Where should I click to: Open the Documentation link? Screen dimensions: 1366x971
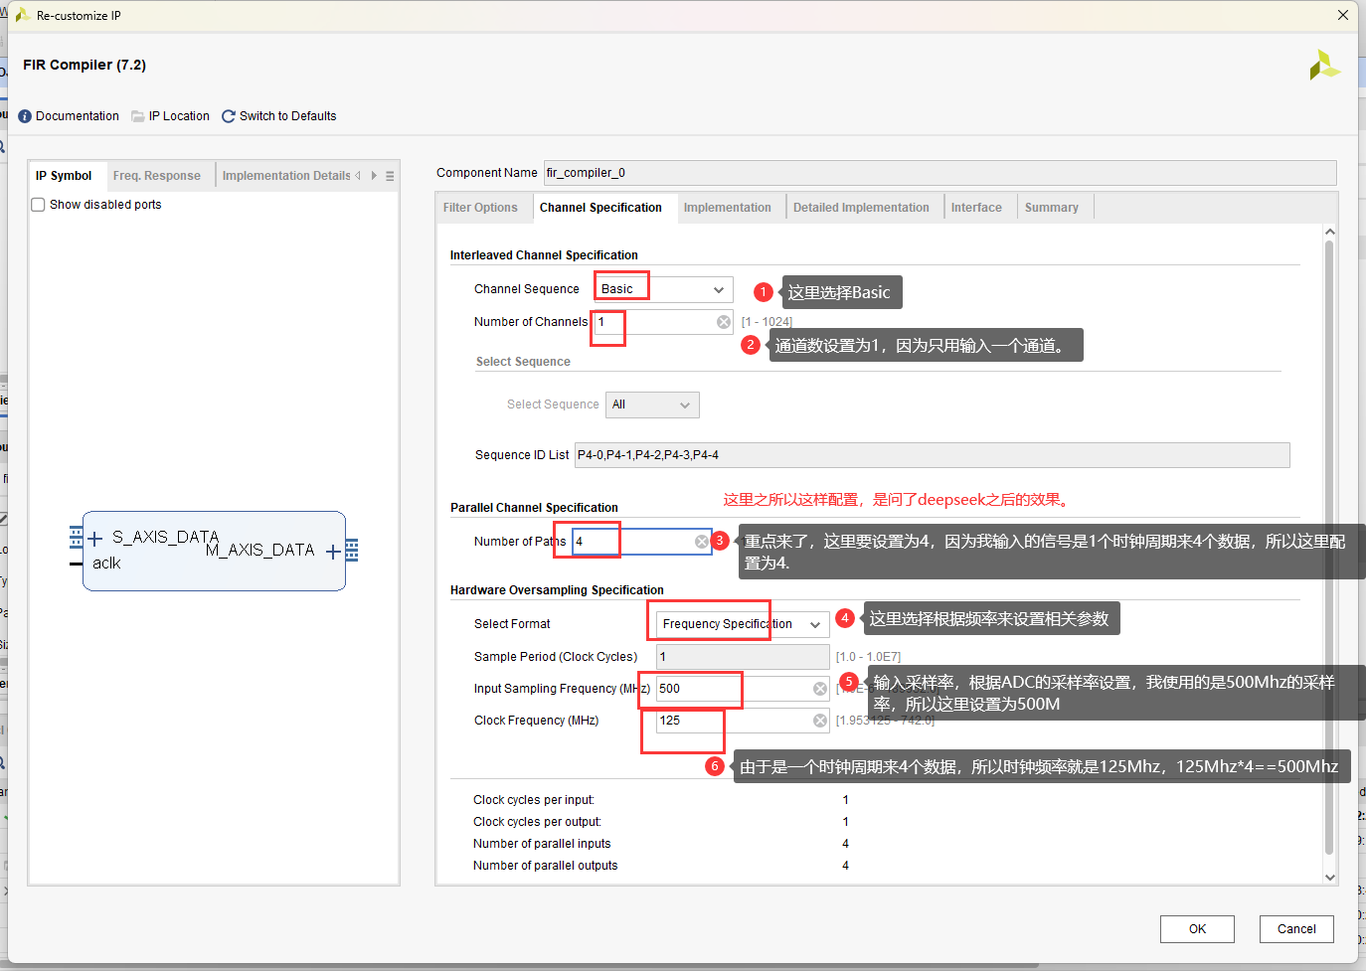pos(78,116)
